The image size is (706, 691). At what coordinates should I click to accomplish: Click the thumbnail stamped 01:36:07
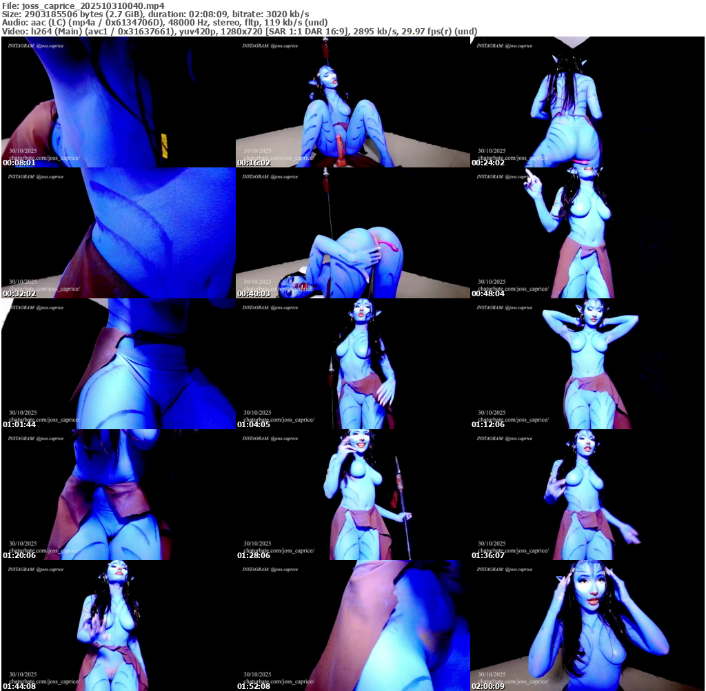[587, 495]
